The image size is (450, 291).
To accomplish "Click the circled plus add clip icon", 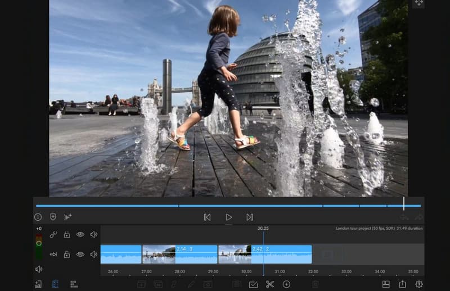I will [286, 284].
